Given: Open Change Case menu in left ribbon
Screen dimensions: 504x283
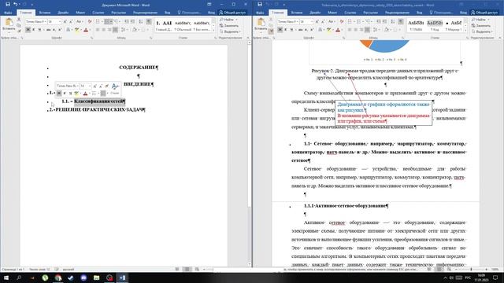Looking at the screenshot, I should pos(79,21).
